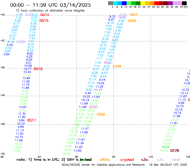Click the red cryosat time label 0514
The width and height of the screenshot is (190, 167).
pos(45,15)
